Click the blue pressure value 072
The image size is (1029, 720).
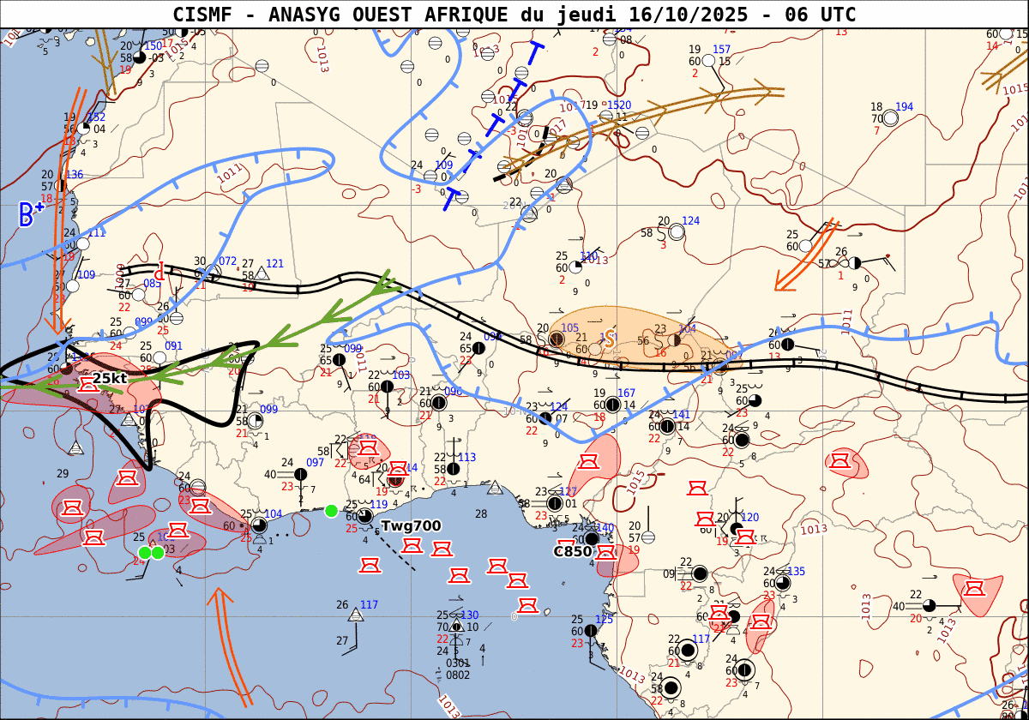227,261
